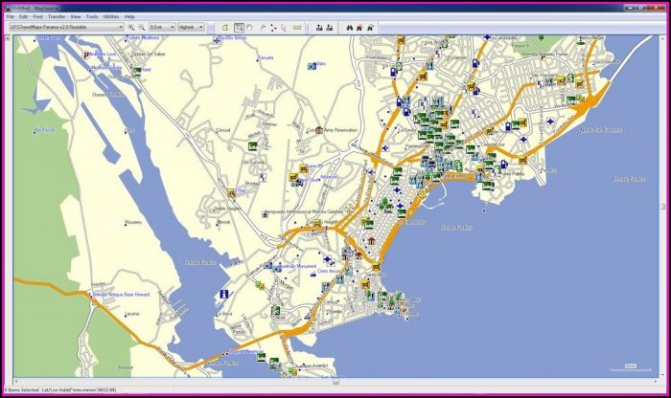Click the Clayton Army Reservation house icon
The image size is (671, 398).
319,129
